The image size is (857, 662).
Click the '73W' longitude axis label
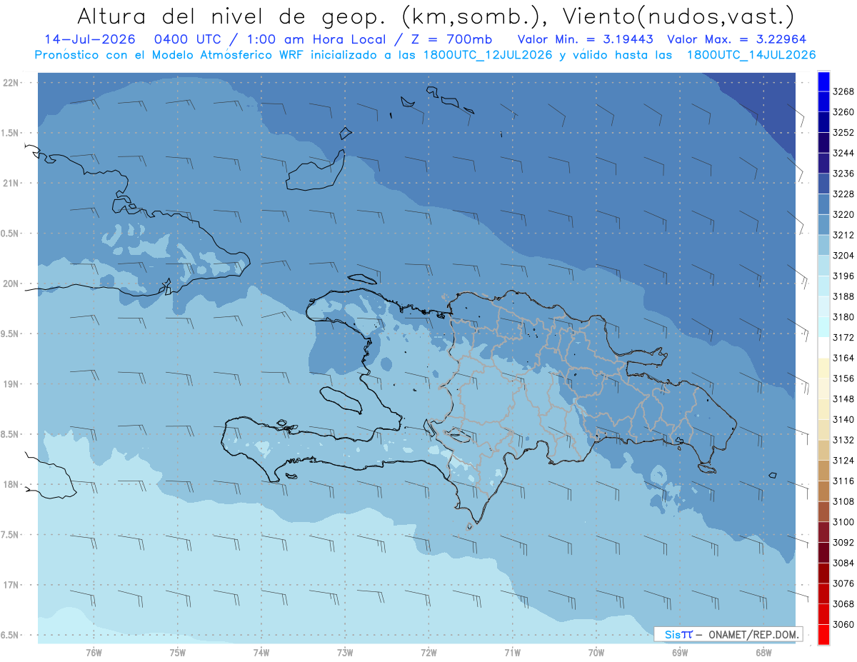[345, 653]
